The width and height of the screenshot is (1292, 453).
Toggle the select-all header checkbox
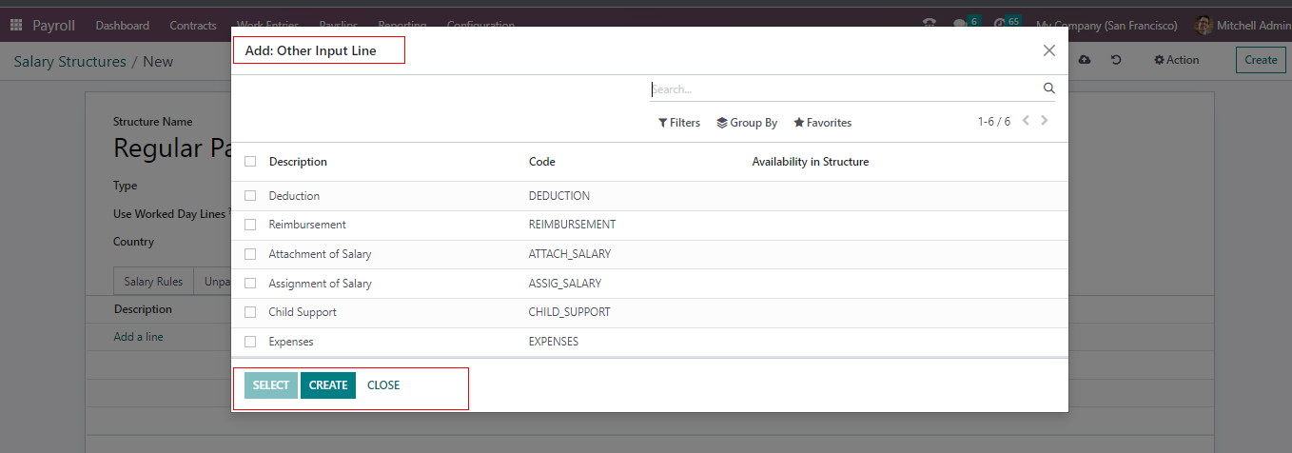(250, 162)
